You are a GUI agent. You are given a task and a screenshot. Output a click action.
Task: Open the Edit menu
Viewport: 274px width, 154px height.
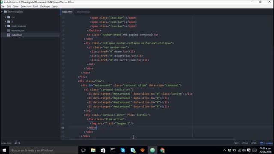click(x=9, y=6)
